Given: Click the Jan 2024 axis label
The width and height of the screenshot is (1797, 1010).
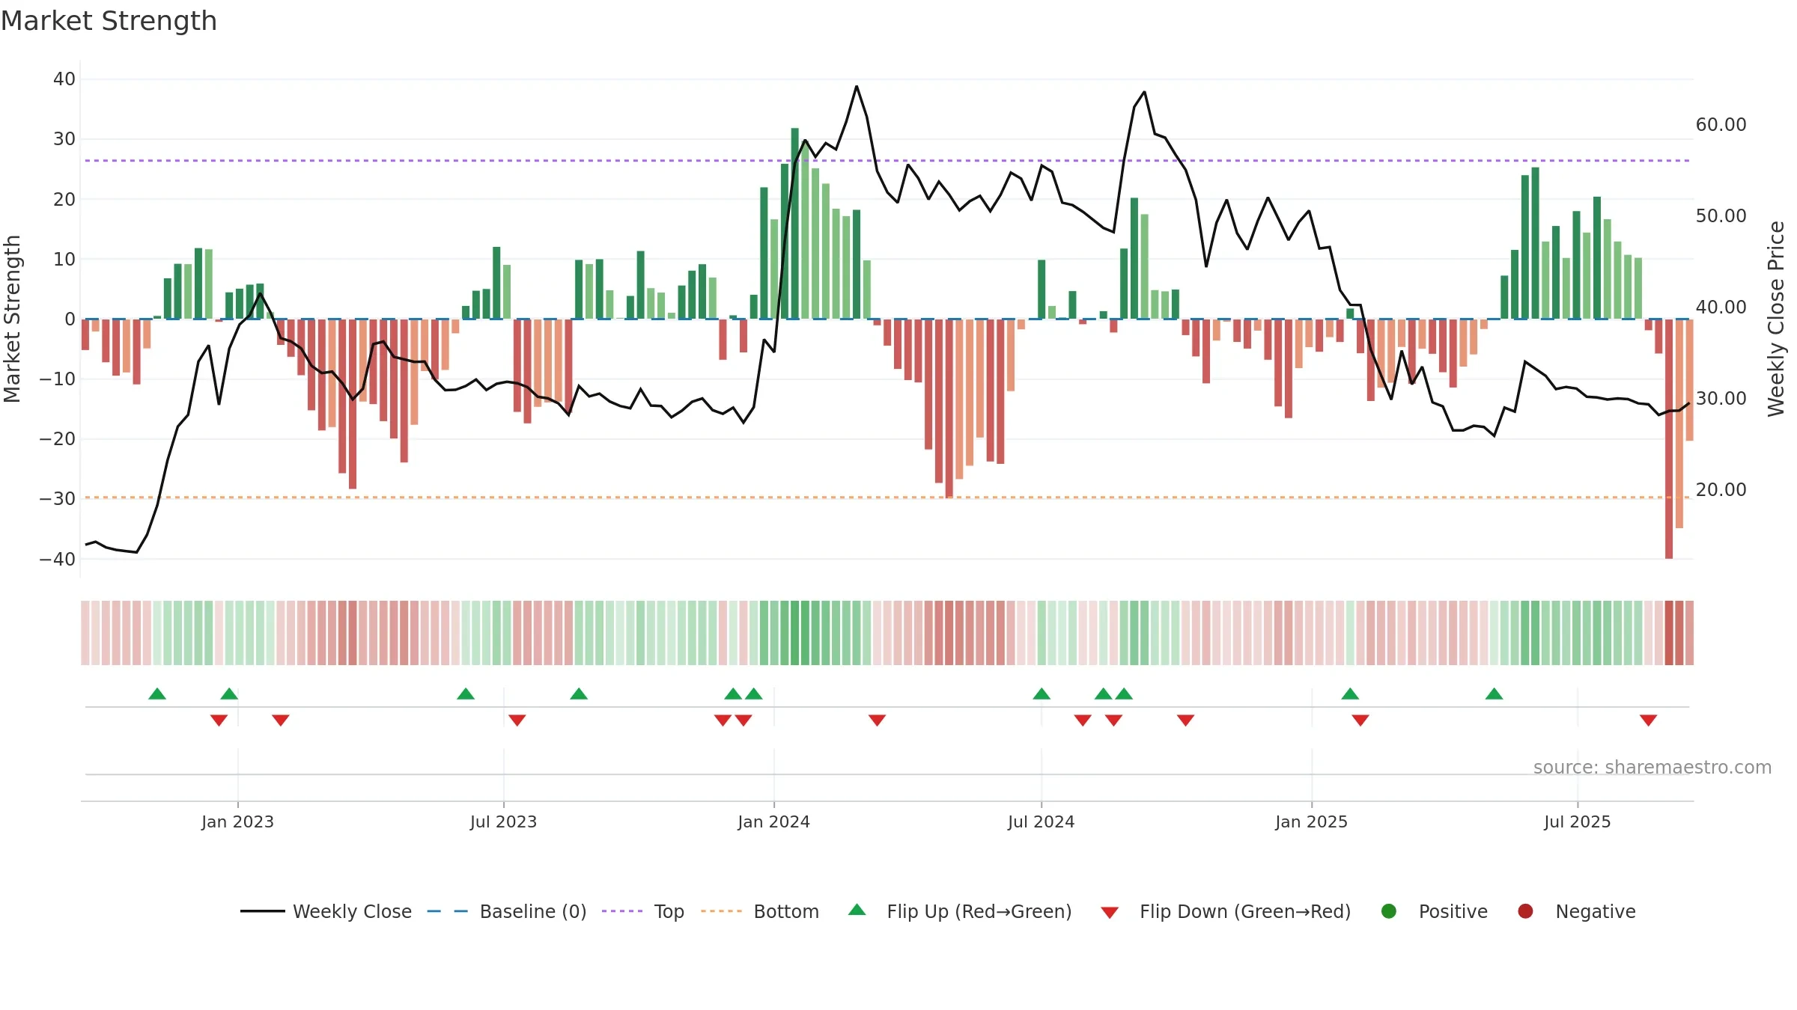Looking at the screenshot, I should 773,821.
